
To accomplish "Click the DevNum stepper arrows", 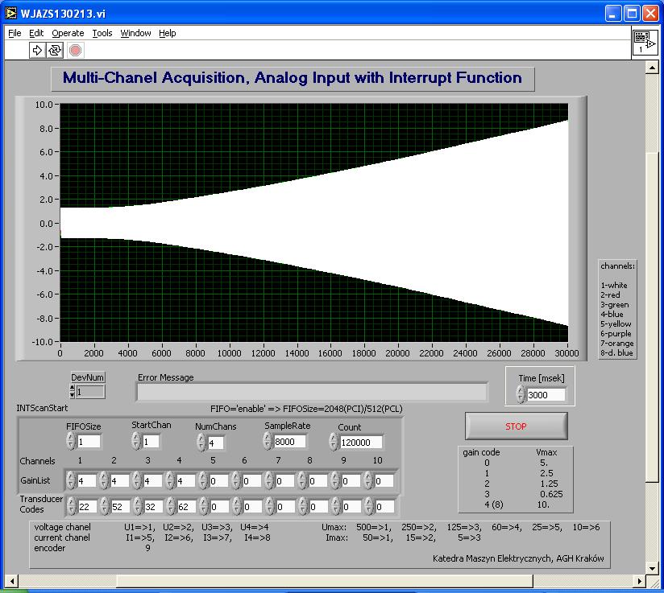I will click(72, 391).
